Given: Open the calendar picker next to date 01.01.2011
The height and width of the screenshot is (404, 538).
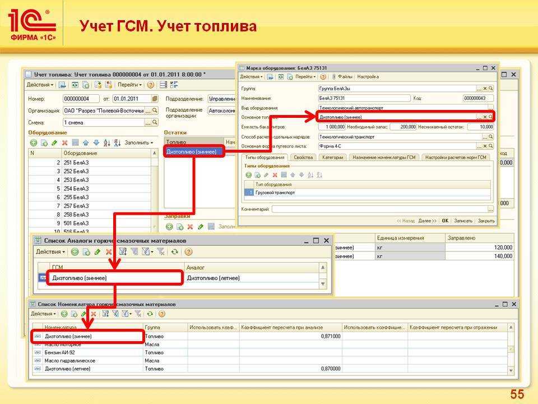Looking at the screenshot, I should pos(155,99).
